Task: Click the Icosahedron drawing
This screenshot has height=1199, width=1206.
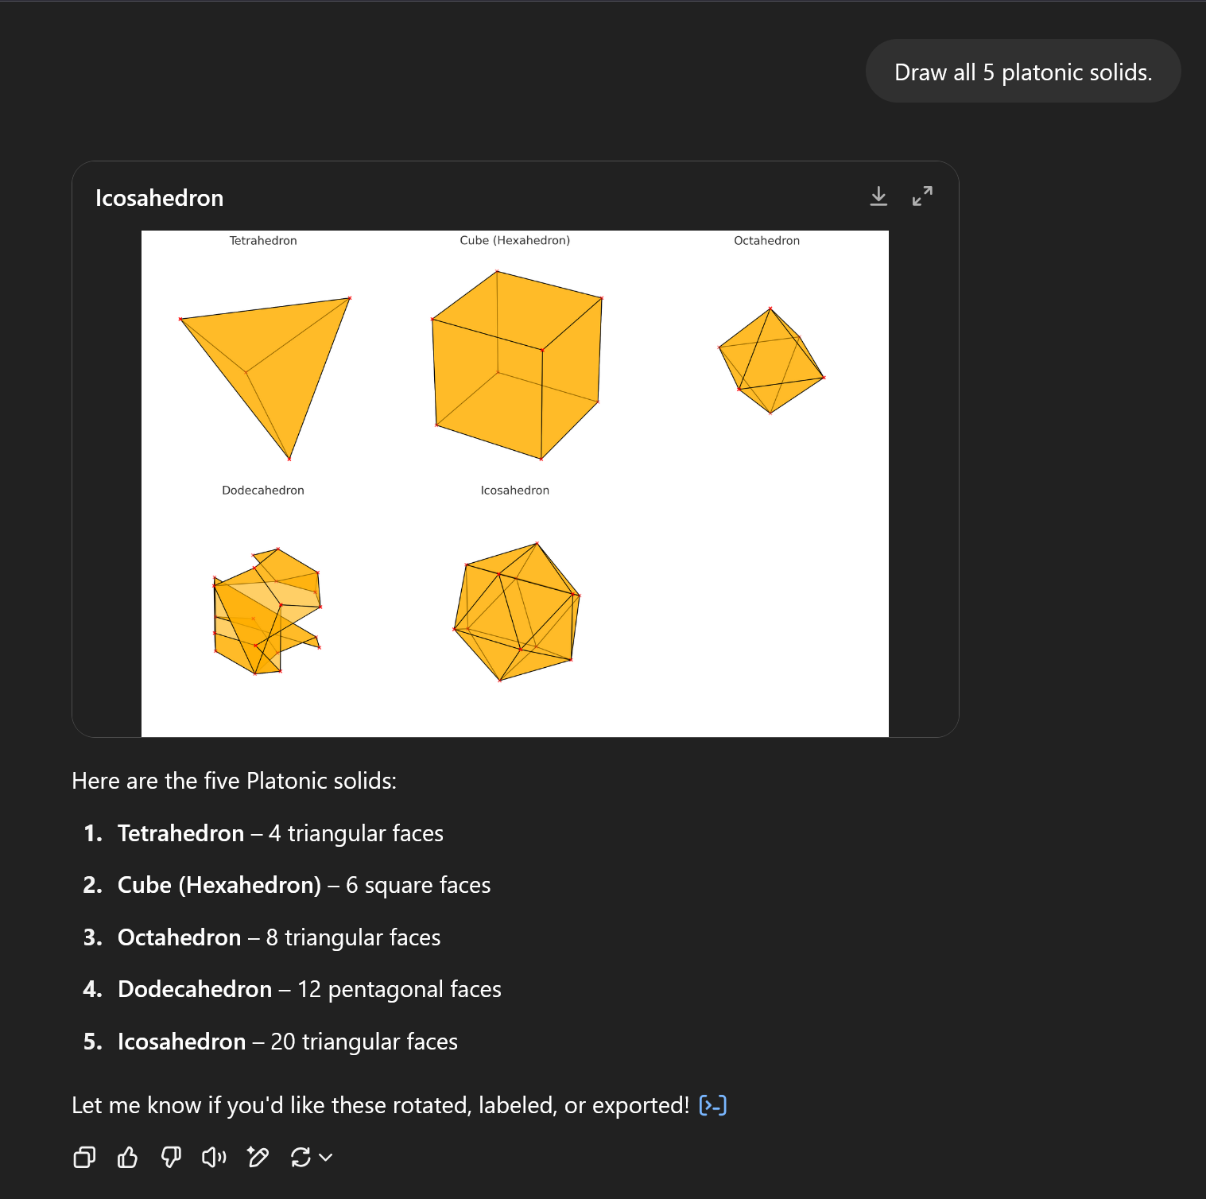Action: pos(517,612)
